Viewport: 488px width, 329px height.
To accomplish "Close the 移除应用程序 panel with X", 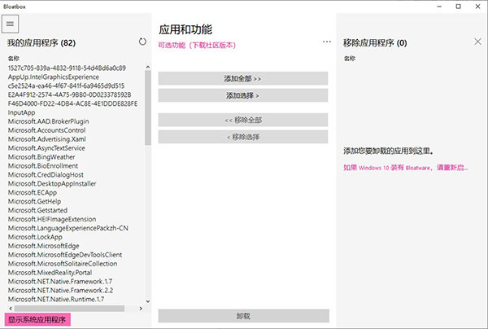I will (477, 42).
